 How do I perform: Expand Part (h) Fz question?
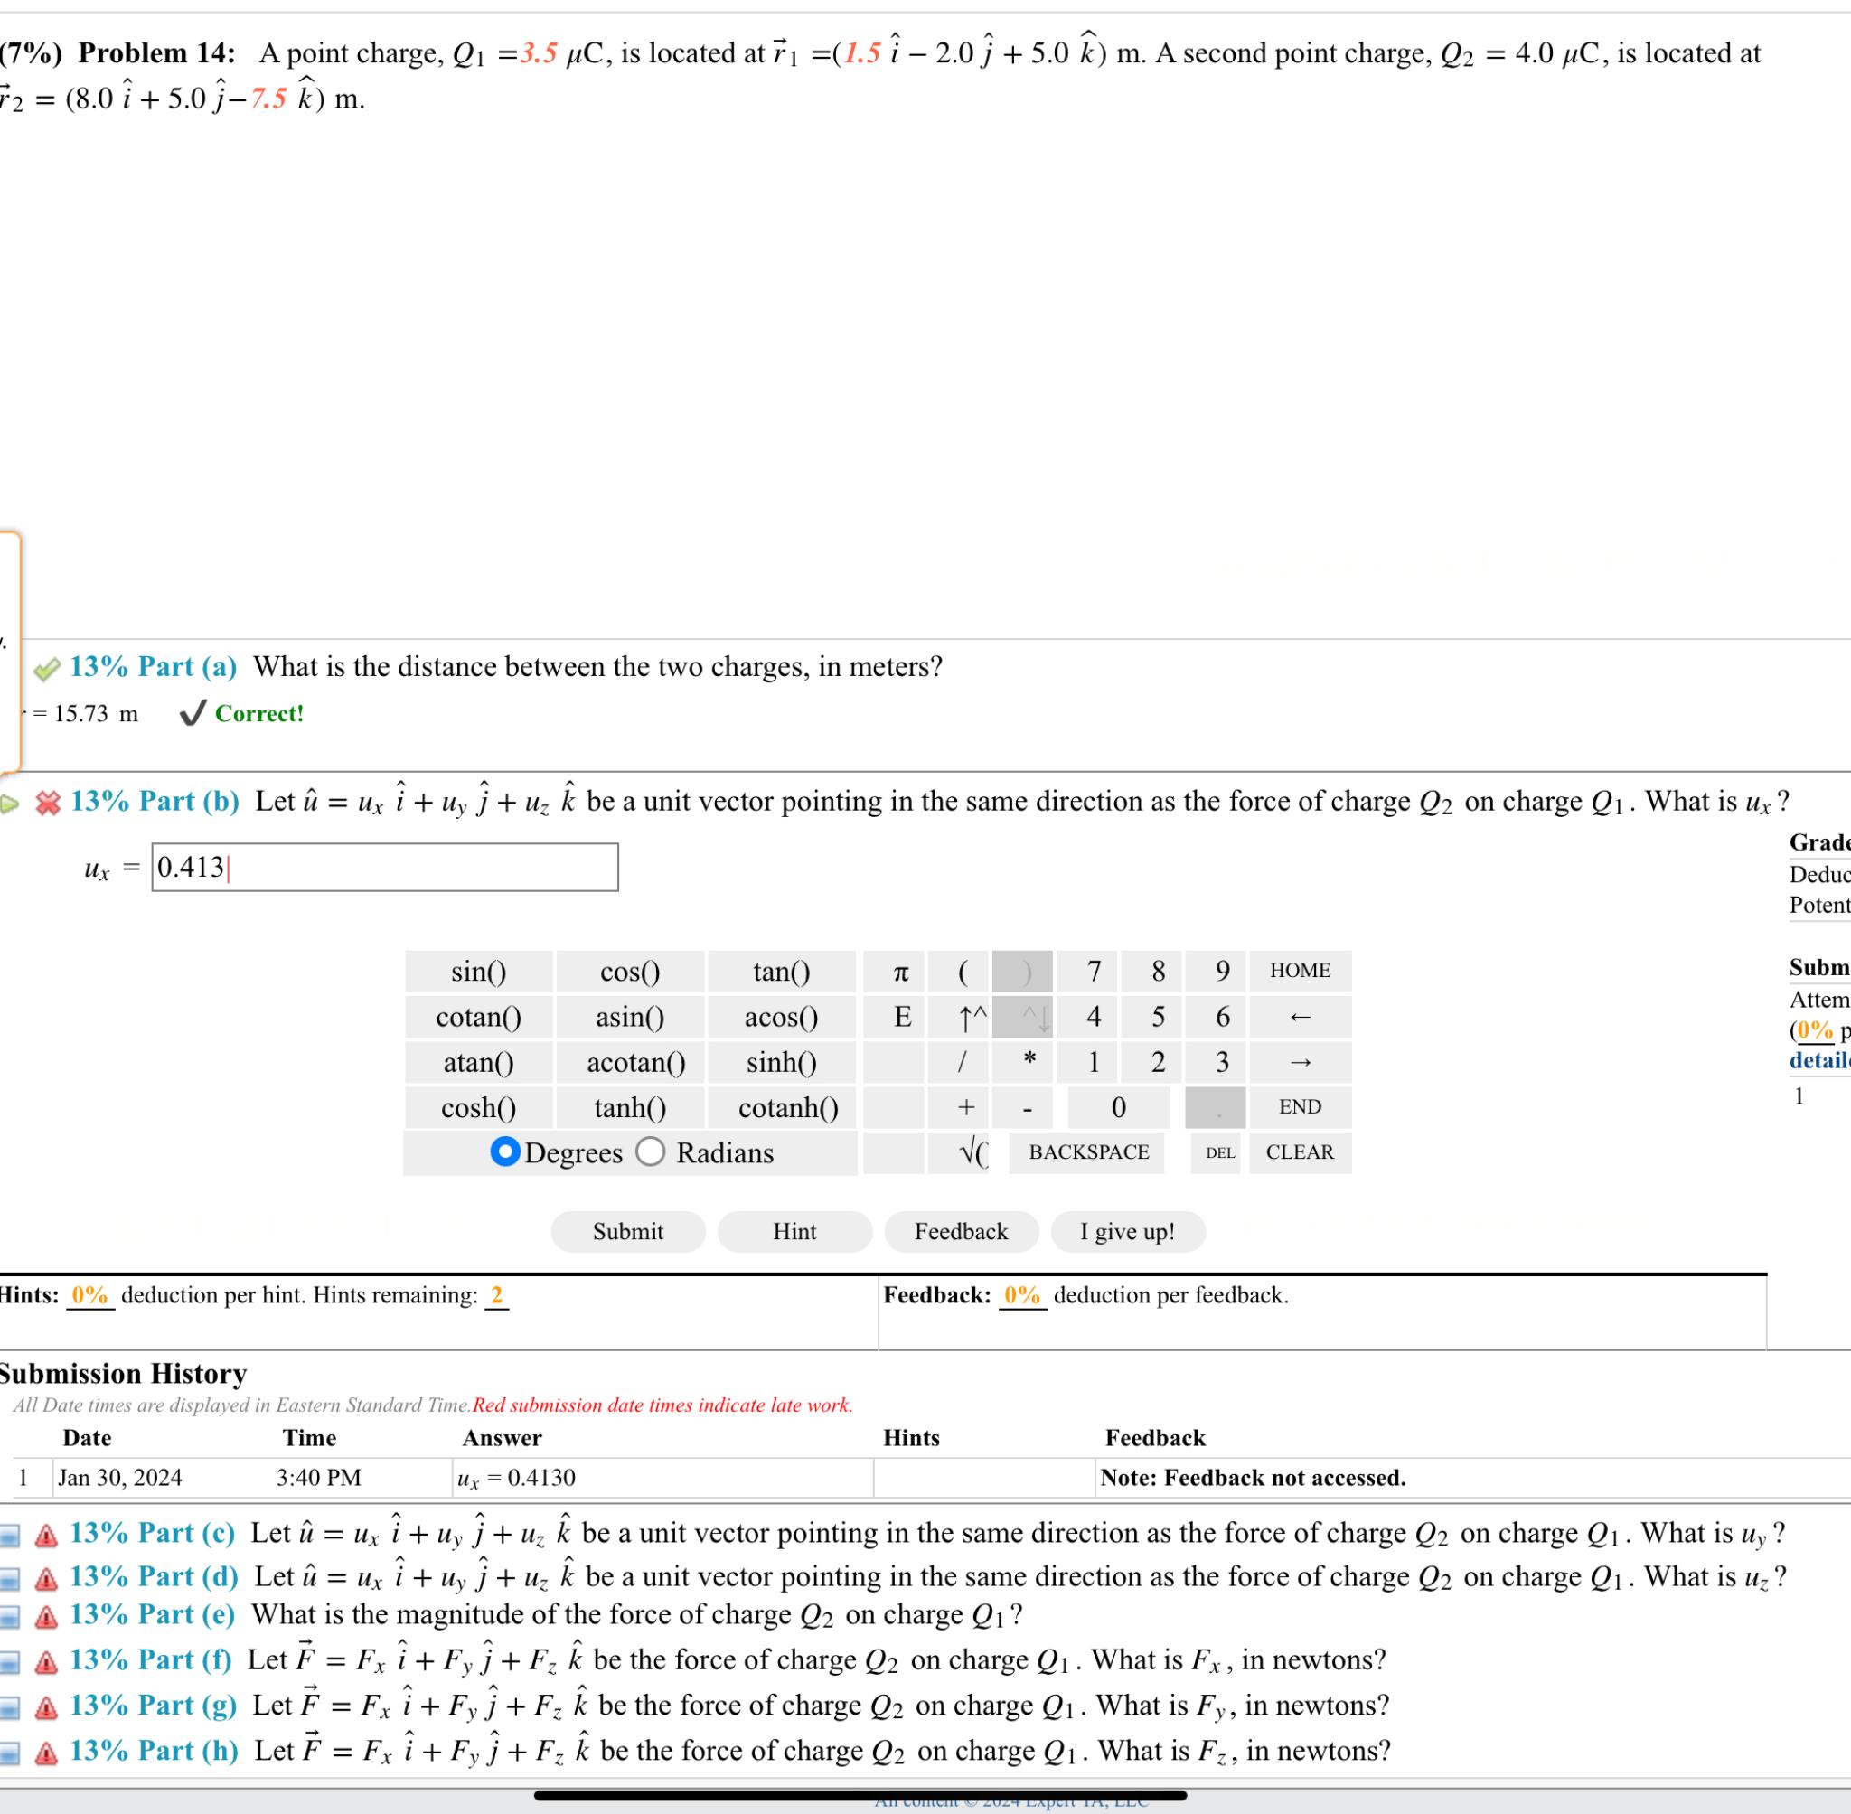(x=153, y=1751)
